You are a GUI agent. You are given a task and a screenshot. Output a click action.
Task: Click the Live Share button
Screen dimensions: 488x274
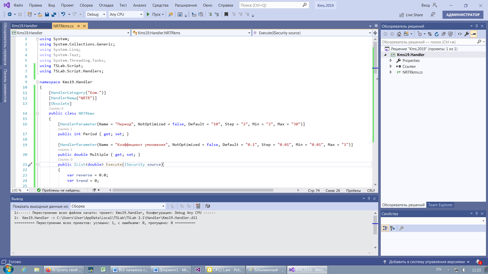[x=411, y=15]
